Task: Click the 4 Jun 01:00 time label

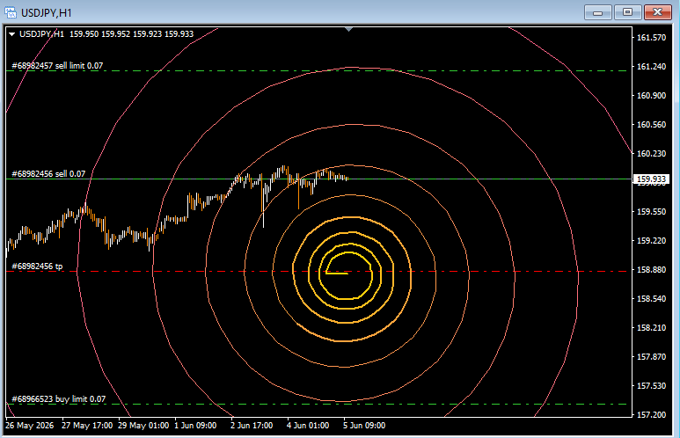Action: point(308,426)
